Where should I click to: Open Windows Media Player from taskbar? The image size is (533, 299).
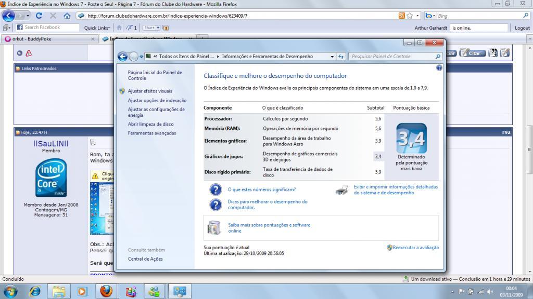pos(82,292)
